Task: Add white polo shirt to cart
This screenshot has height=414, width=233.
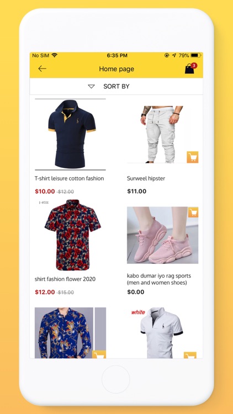Action: pyautogui.click(x=190, y=355)
